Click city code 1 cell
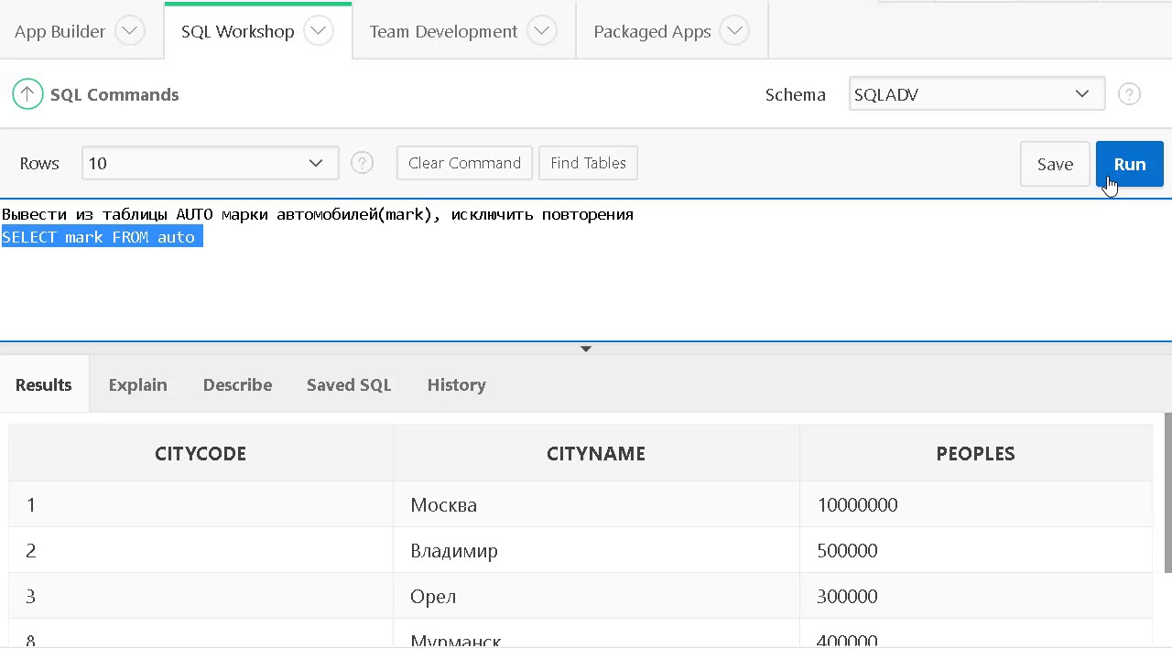The height and width of the screenshot is (659, 1172). [201, 504]
